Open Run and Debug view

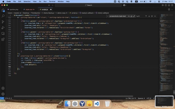pyautogui.click(x=3, y=28)
